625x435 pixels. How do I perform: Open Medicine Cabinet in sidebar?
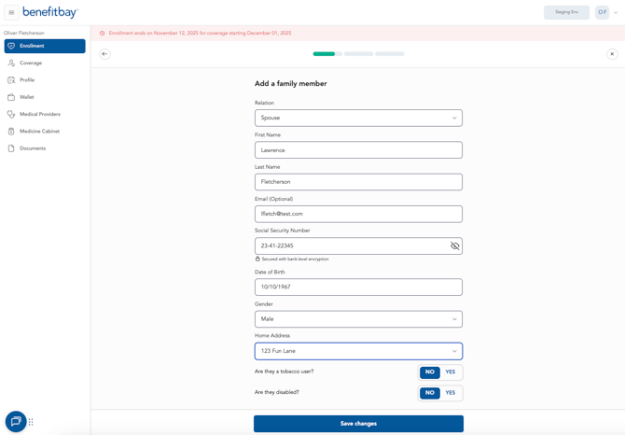(39, 132)
